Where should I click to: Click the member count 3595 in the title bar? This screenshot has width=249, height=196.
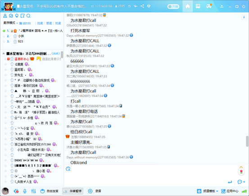click(120, 6)
